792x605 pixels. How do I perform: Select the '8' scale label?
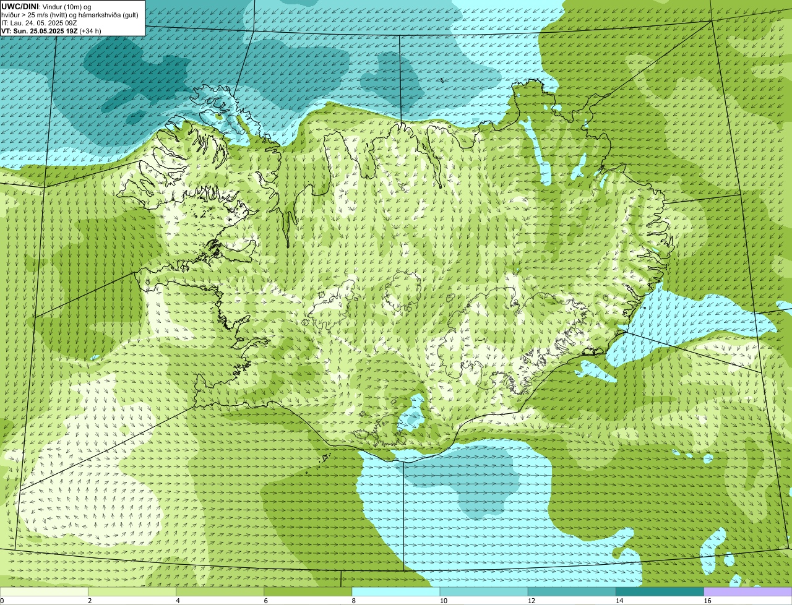354,601
